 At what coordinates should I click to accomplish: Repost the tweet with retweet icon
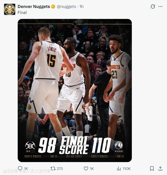click(53, 169)
